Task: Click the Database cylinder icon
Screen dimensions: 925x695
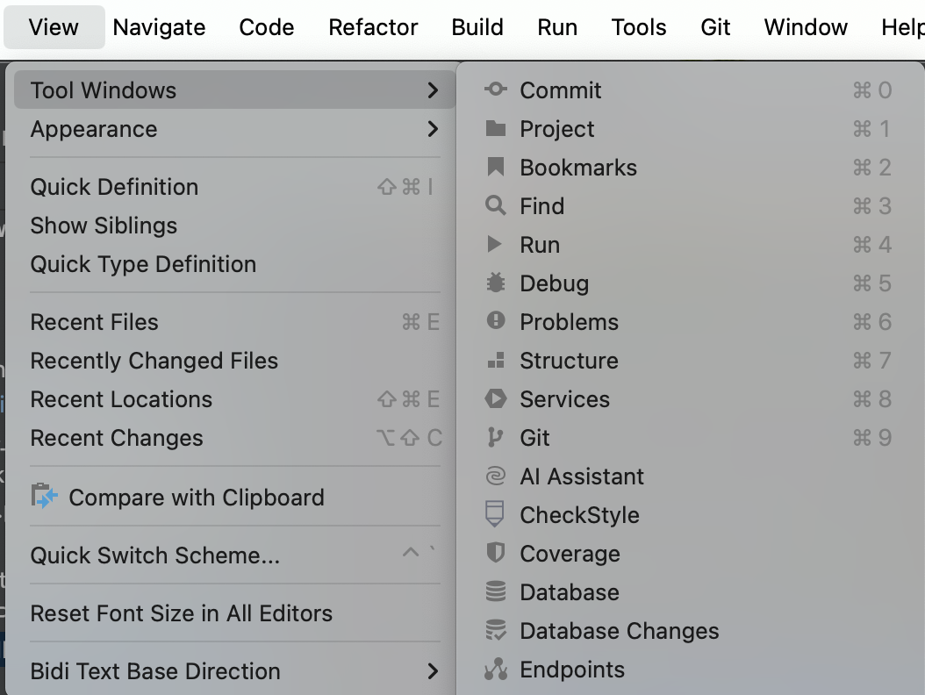Action: pos(496,591)
